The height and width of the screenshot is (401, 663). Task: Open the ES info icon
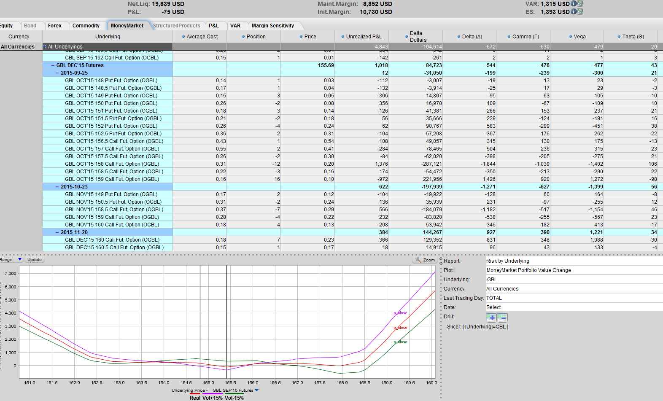click(x=574, y=11)
